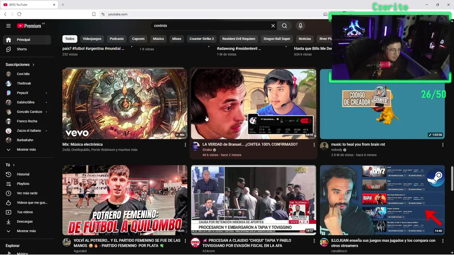Open PepazX channel subscription
Viewport: 454px width, 255px height.
pyautogui.click(x=27, y=93)
